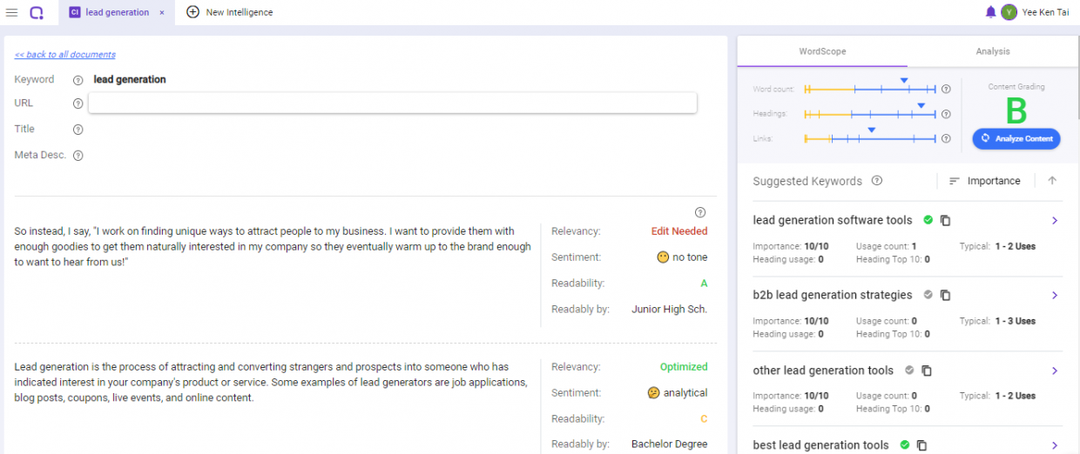Open the hamburger menu icon
This screenshot has height=454, width=1080.
(11, 12)
